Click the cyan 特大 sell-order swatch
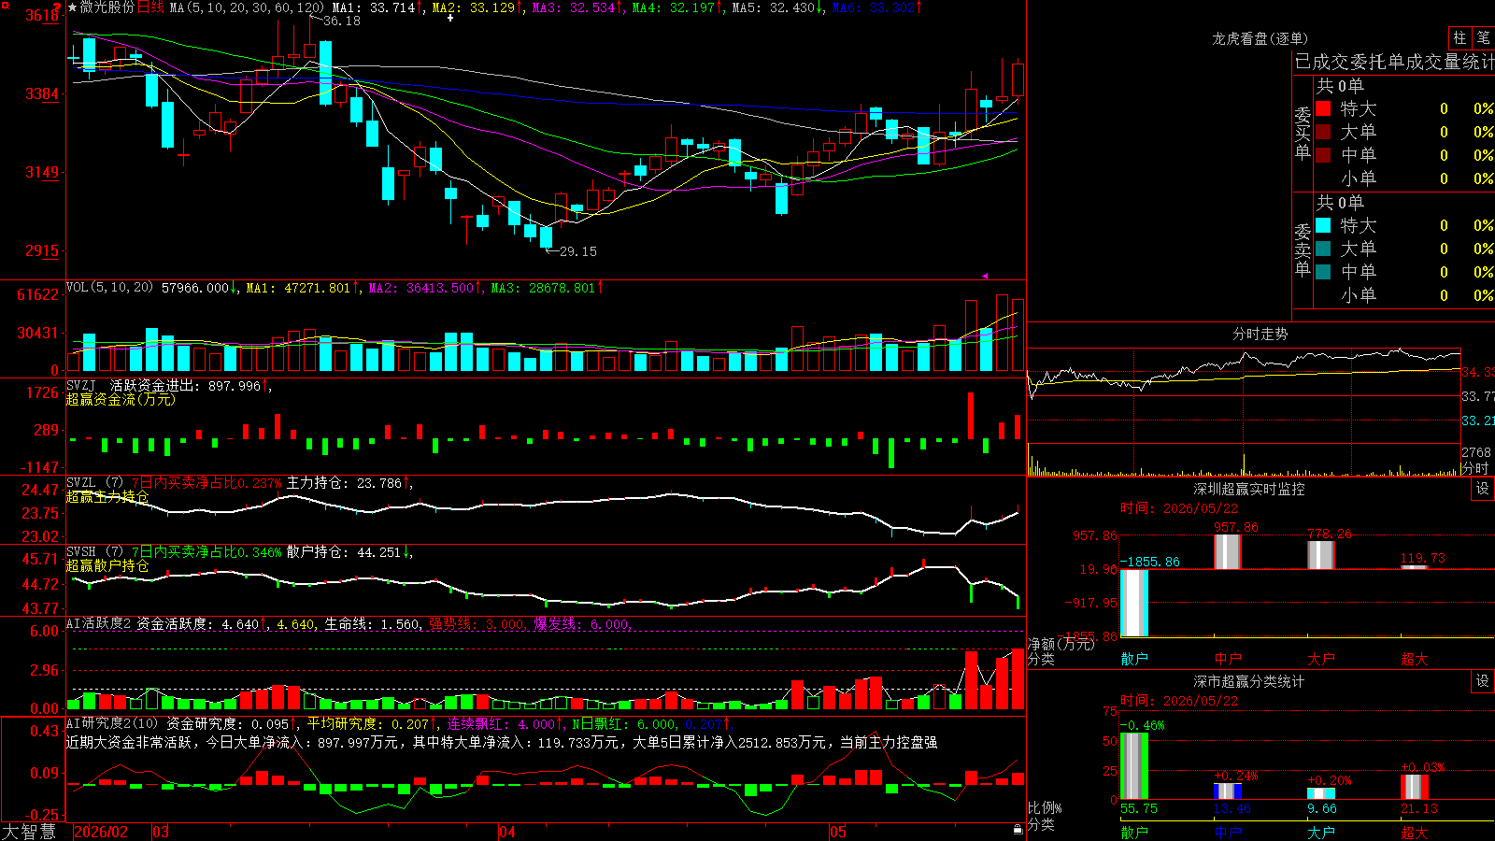1495x841 pixels. tap(1323, 225)
